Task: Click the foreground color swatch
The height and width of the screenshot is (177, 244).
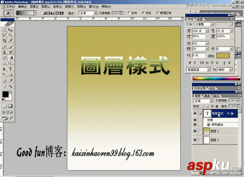Action: [5, 94]
